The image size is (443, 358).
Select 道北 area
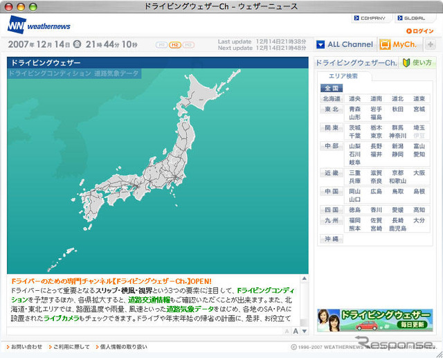[x=397, y=98]
